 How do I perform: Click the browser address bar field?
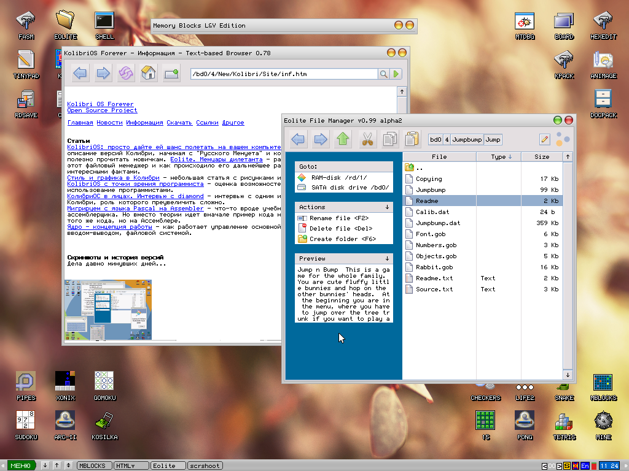[283, 74]
